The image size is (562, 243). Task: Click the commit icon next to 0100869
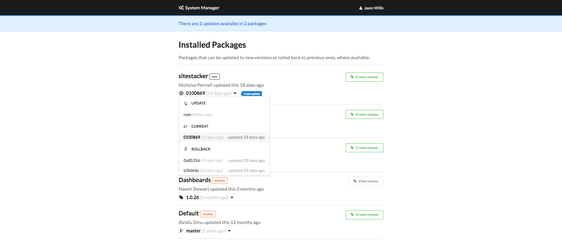[x=181, y=93]
